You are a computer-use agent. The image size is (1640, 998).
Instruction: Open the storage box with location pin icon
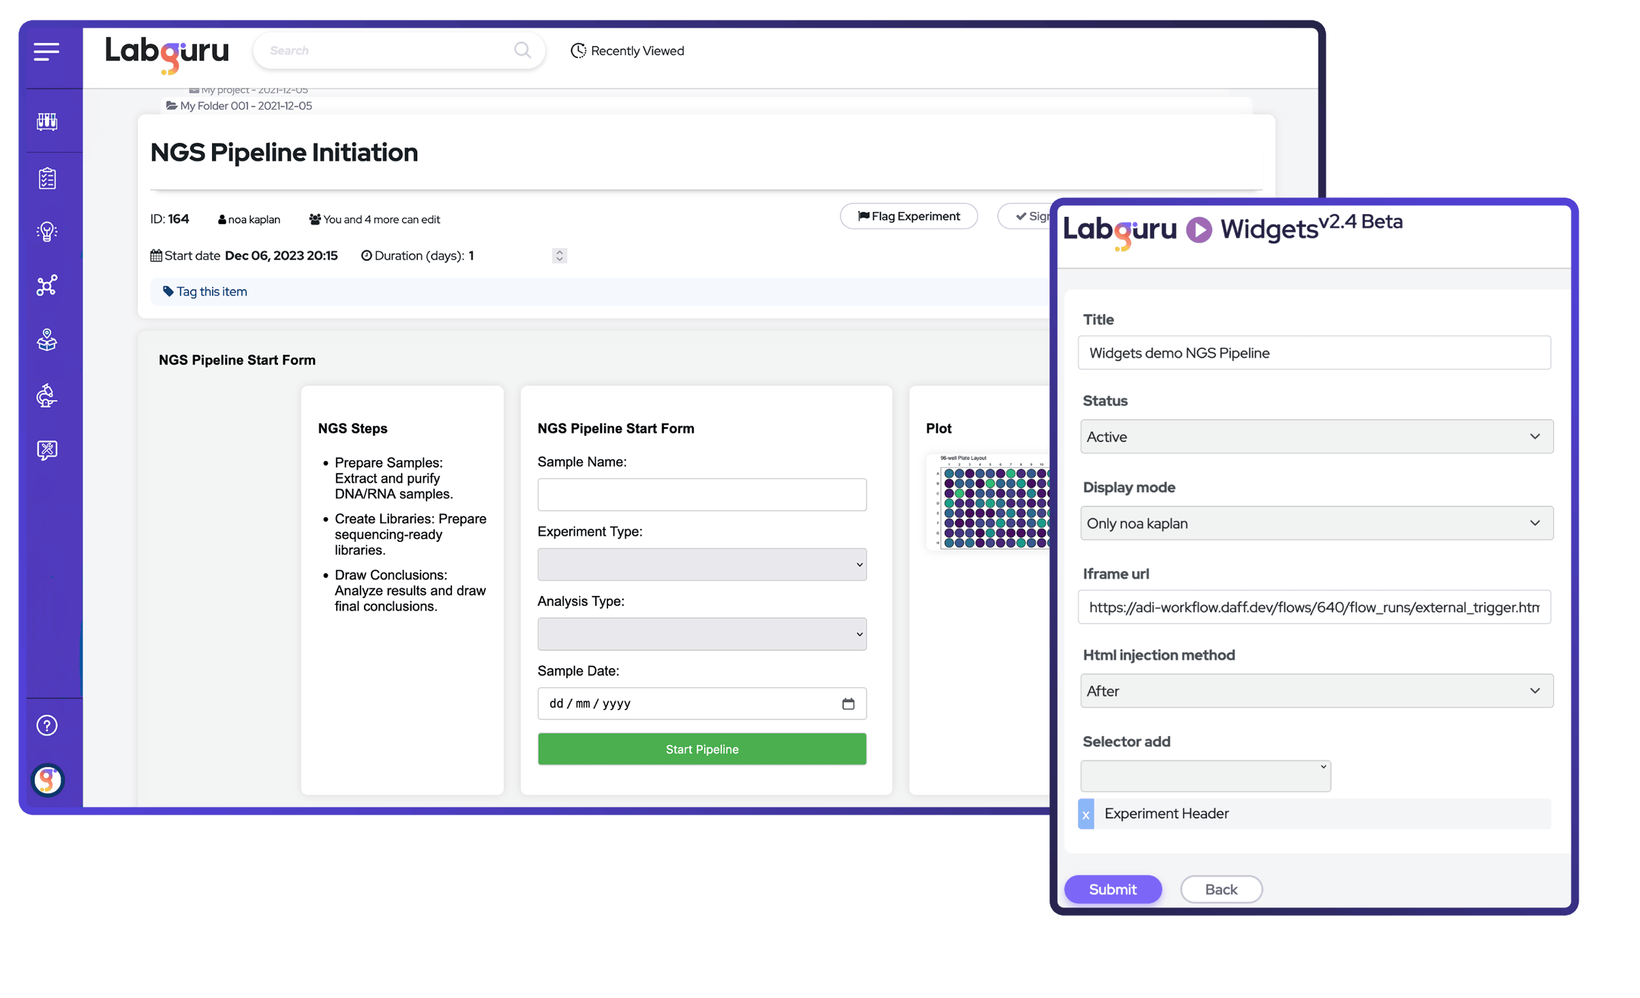click(x=46, y=340)
